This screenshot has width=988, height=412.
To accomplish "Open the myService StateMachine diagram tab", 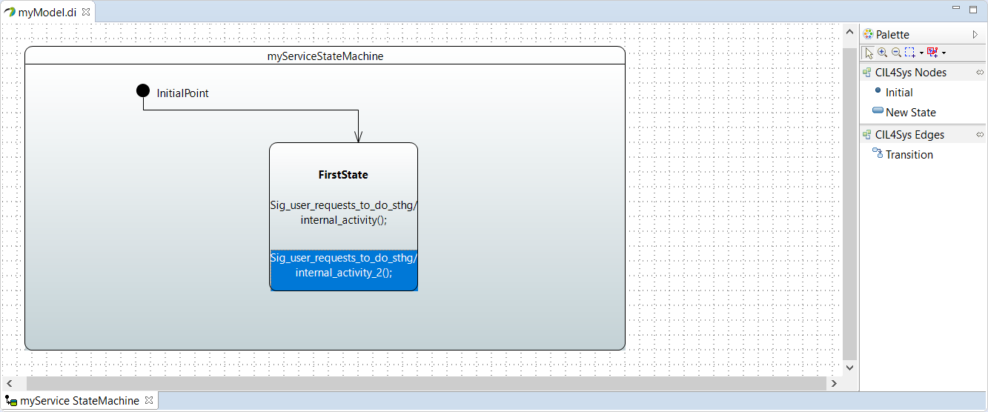I will 79,401.
